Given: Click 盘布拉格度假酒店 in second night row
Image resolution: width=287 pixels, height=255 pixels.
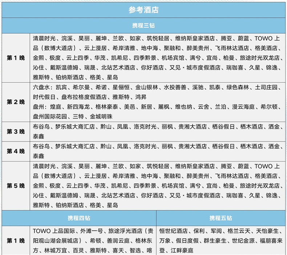Looking at the screenshot, I should point(84,97).
